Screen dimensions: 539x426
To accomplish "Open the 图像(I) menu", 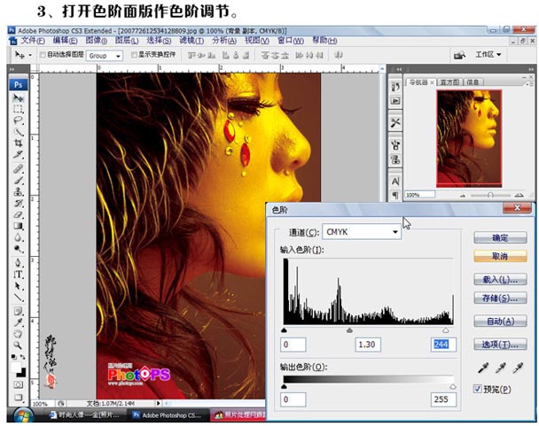I will pos(97,41).
